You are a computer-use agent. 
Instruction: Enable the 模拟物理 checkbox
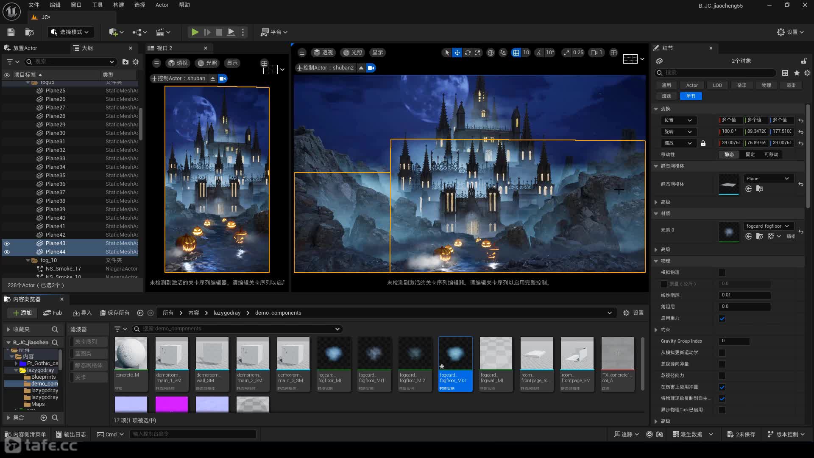coord(722,273)
